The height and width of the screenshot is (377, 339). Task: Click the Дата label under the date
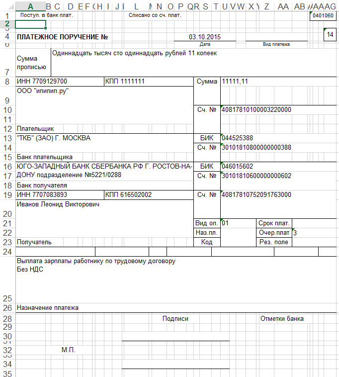205,44
